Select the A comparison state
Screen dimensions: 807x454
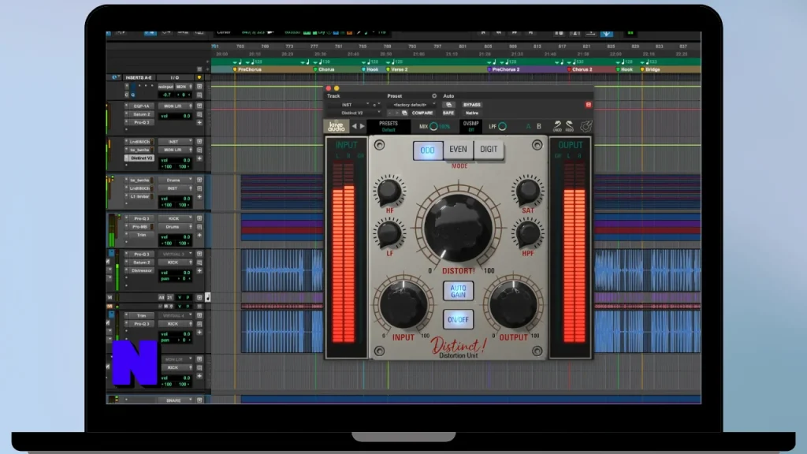(528, 126)
